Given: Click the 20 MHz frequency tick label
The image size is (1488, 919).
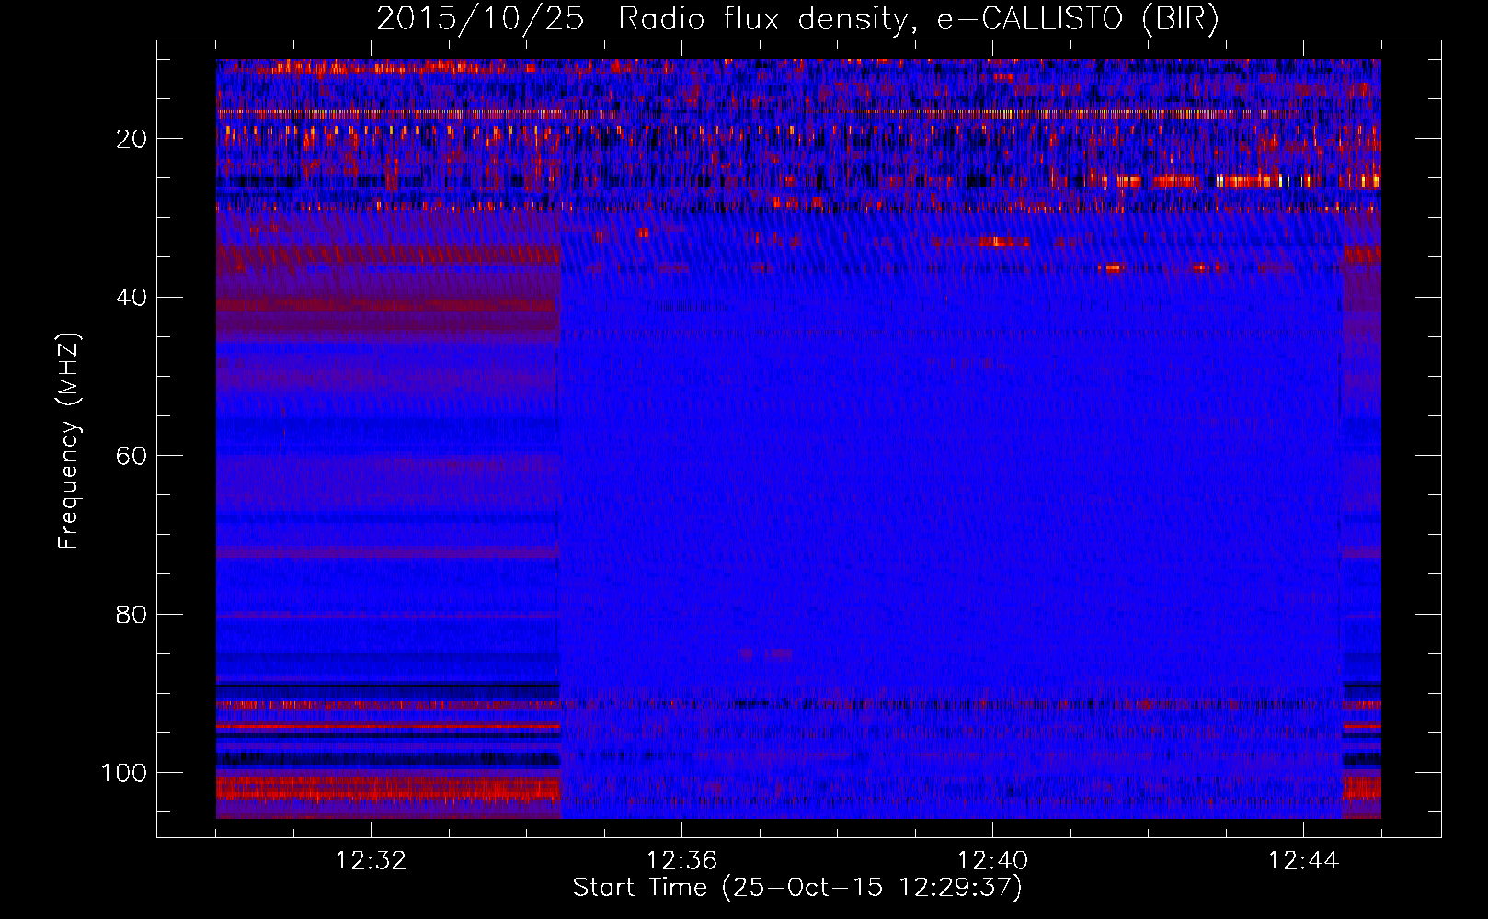Looking at the screenshot, I should [132, 139].
